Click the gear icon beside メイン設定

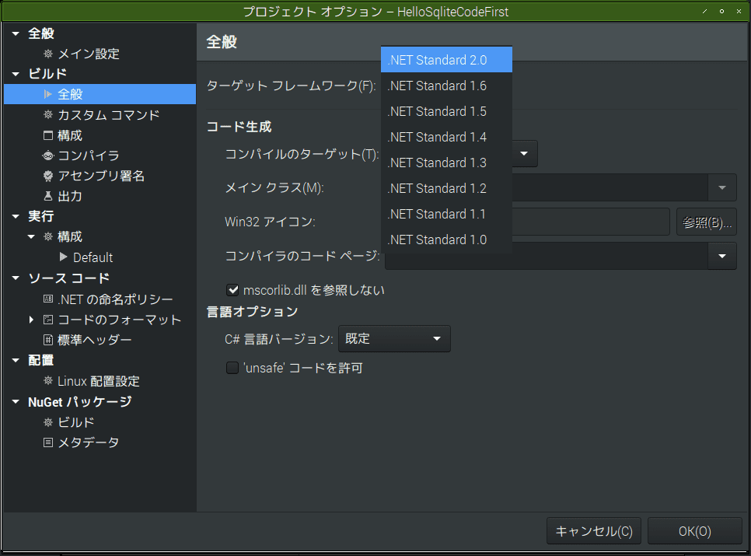(48, 54)
